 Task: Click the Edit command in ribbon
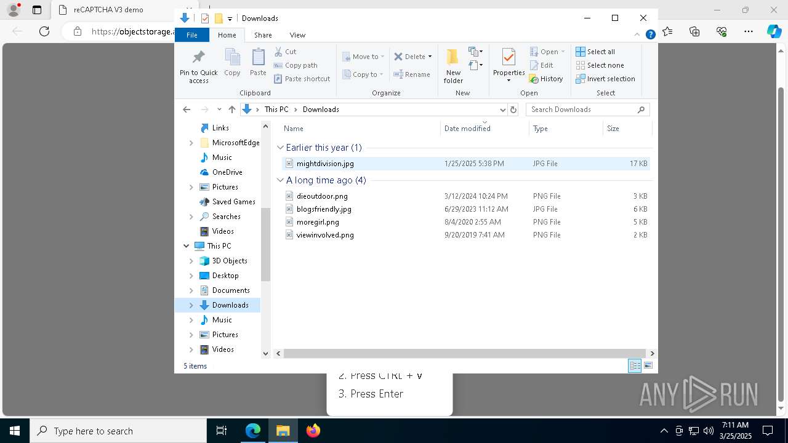(541, 65)
